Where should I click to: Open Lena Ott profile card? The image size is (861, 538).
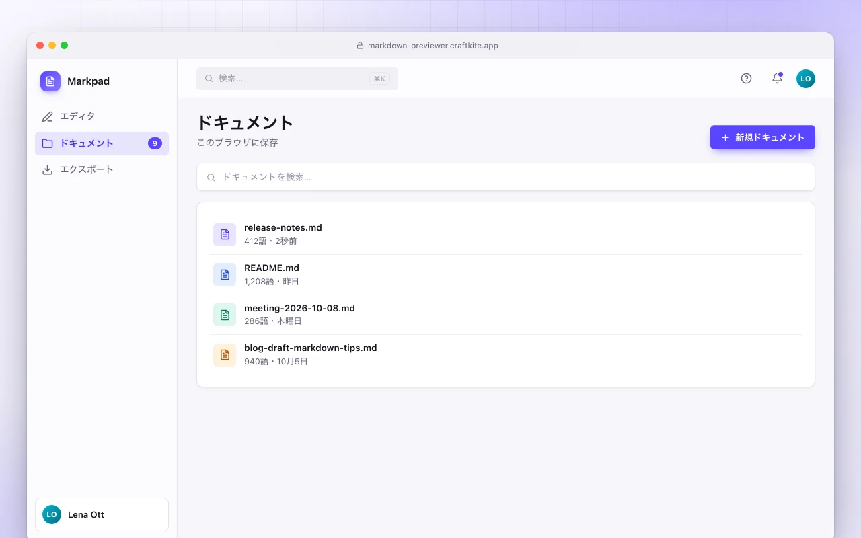pyautogui.click(x=102, y=514)
